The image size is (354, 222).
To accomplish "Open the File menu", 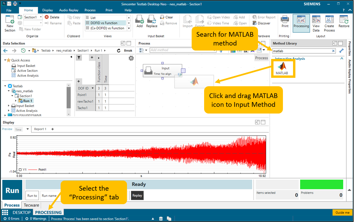I will [x=9, y=10].
